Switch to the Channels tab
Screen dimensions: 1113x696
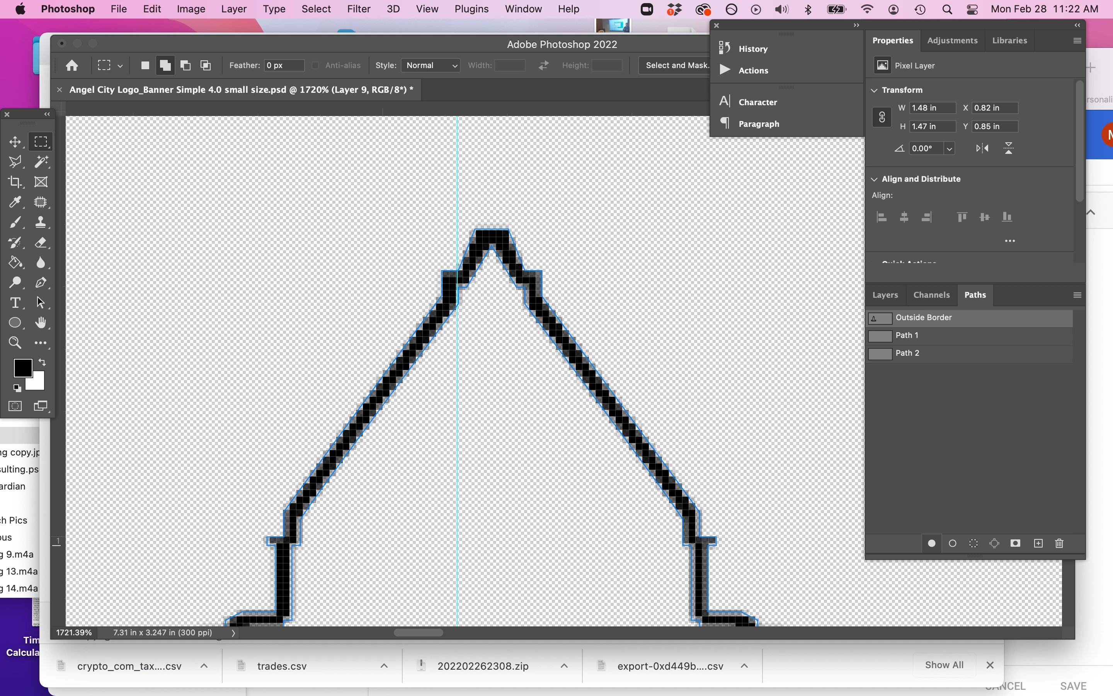pyautogui.click(x=931, y=295)
